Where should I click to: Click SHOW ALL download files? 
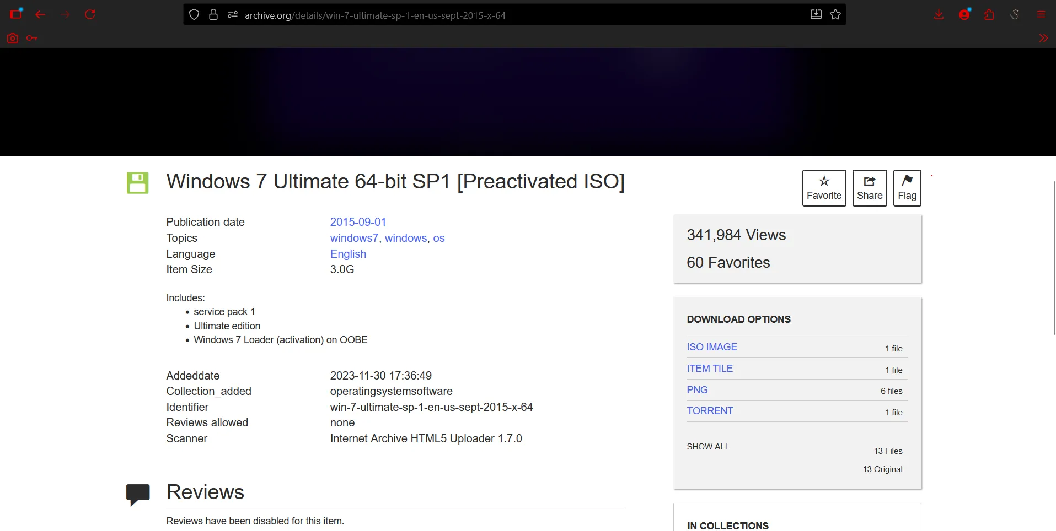click(708, 447)
